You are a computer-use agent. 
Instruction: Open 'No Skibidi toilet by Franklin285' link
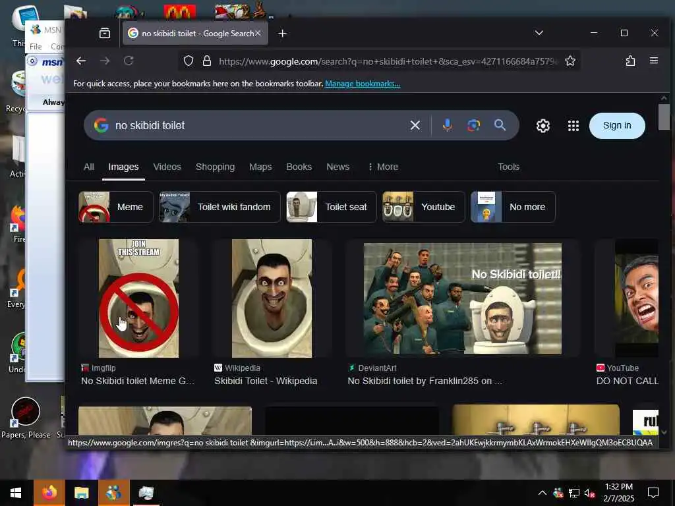click(x=425, y=381)
